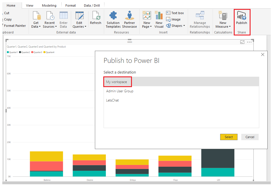Screen dimensions: 276x186
Task: Switch to the View tab
Action: [x=30, y=5]
